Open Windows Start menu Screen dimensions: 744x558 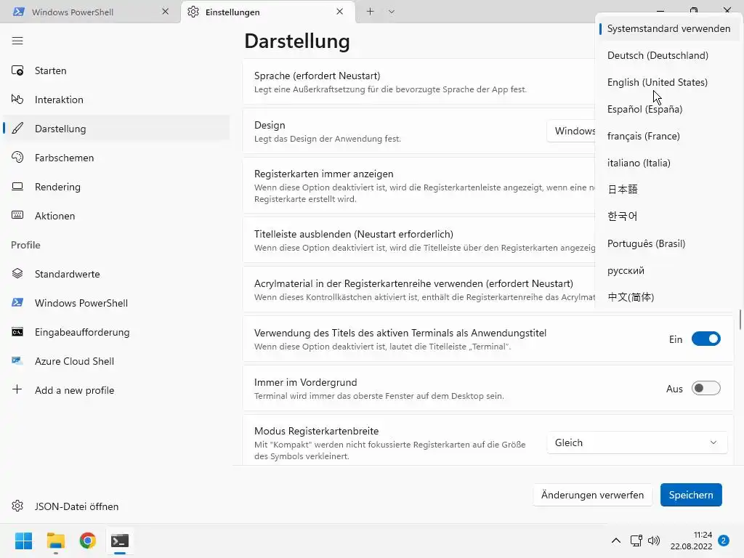click(23, 541)
